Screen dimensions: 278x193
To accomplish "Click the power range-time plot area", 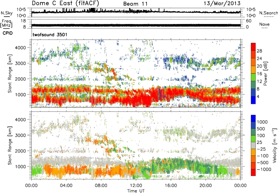I will [x=136, y=74].
